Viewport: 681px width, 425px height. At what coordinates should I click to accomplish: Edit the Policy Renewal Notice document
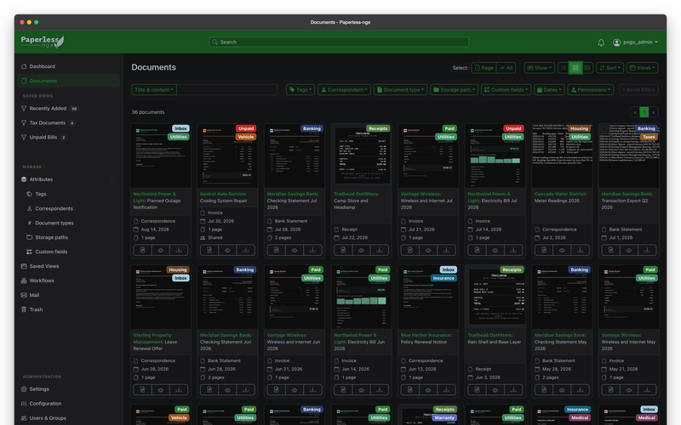410,389
